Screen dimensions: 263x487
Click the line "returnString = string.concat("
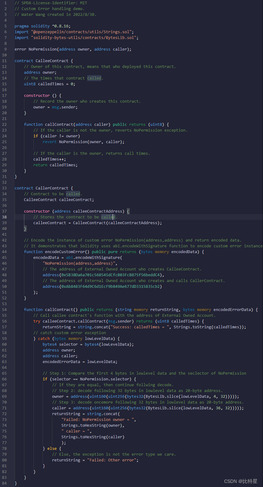click(86, 414)
